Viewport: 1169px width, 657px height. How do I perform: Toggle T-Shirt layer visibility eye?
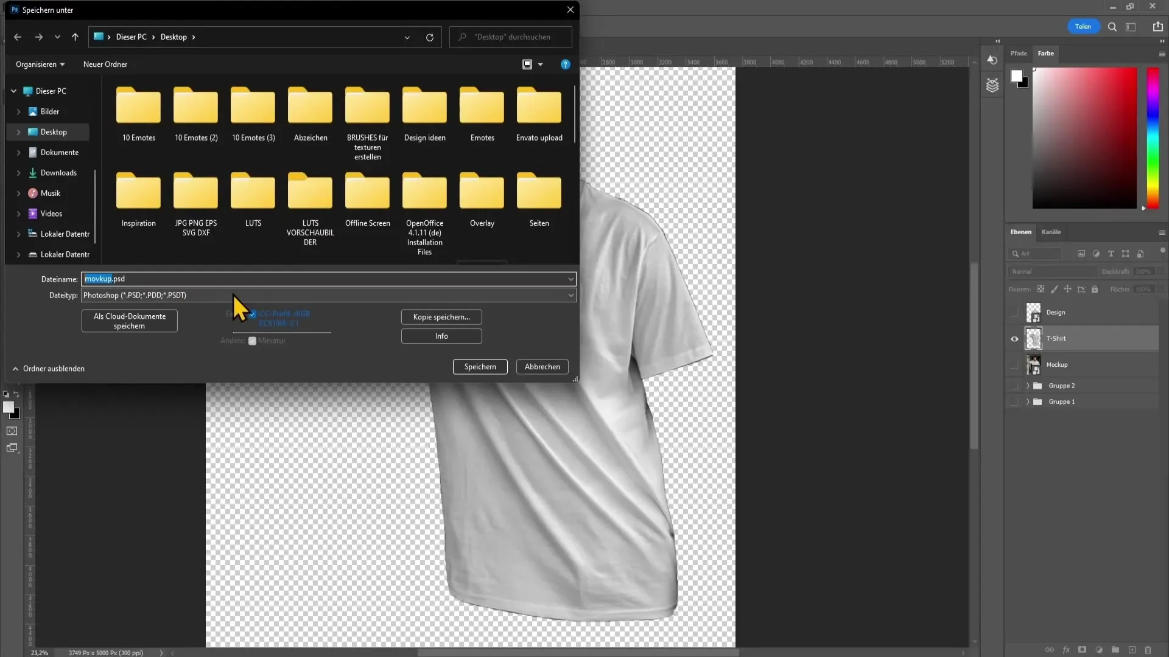[1014, 338]
